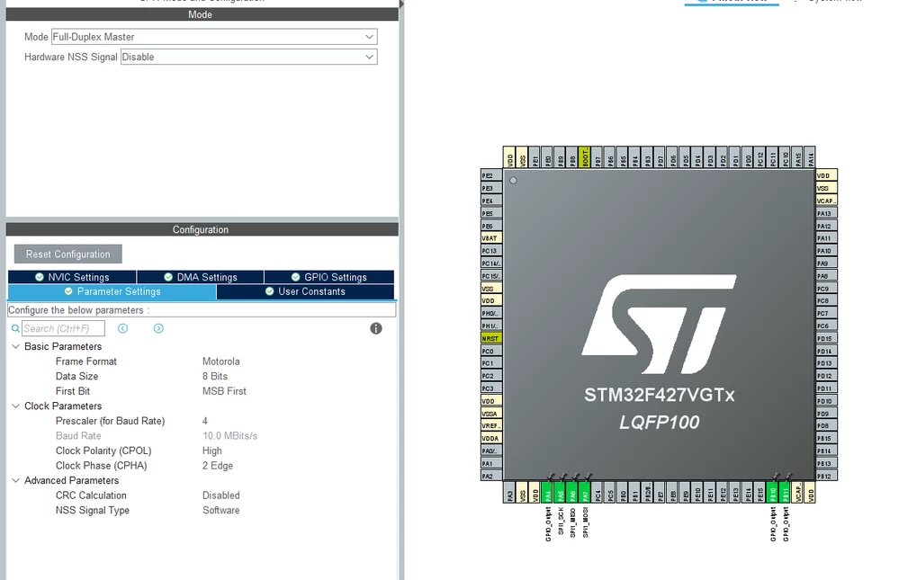Open the Hardware NSS Signal dropdown

tap(249, 57)
